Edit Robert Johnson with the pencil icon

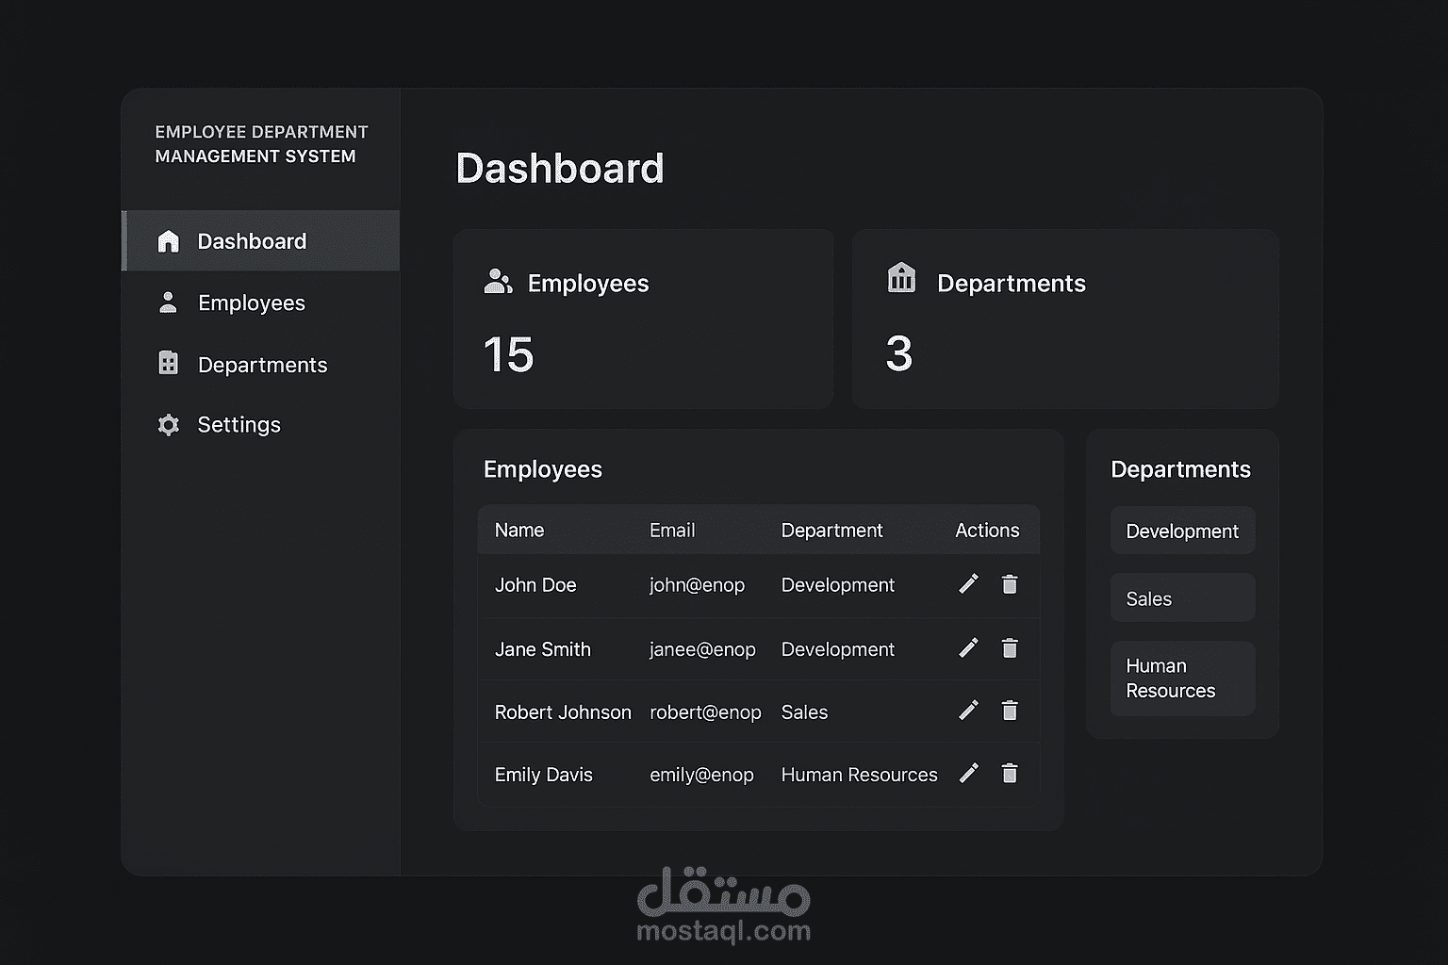click(x=968, y=710)
